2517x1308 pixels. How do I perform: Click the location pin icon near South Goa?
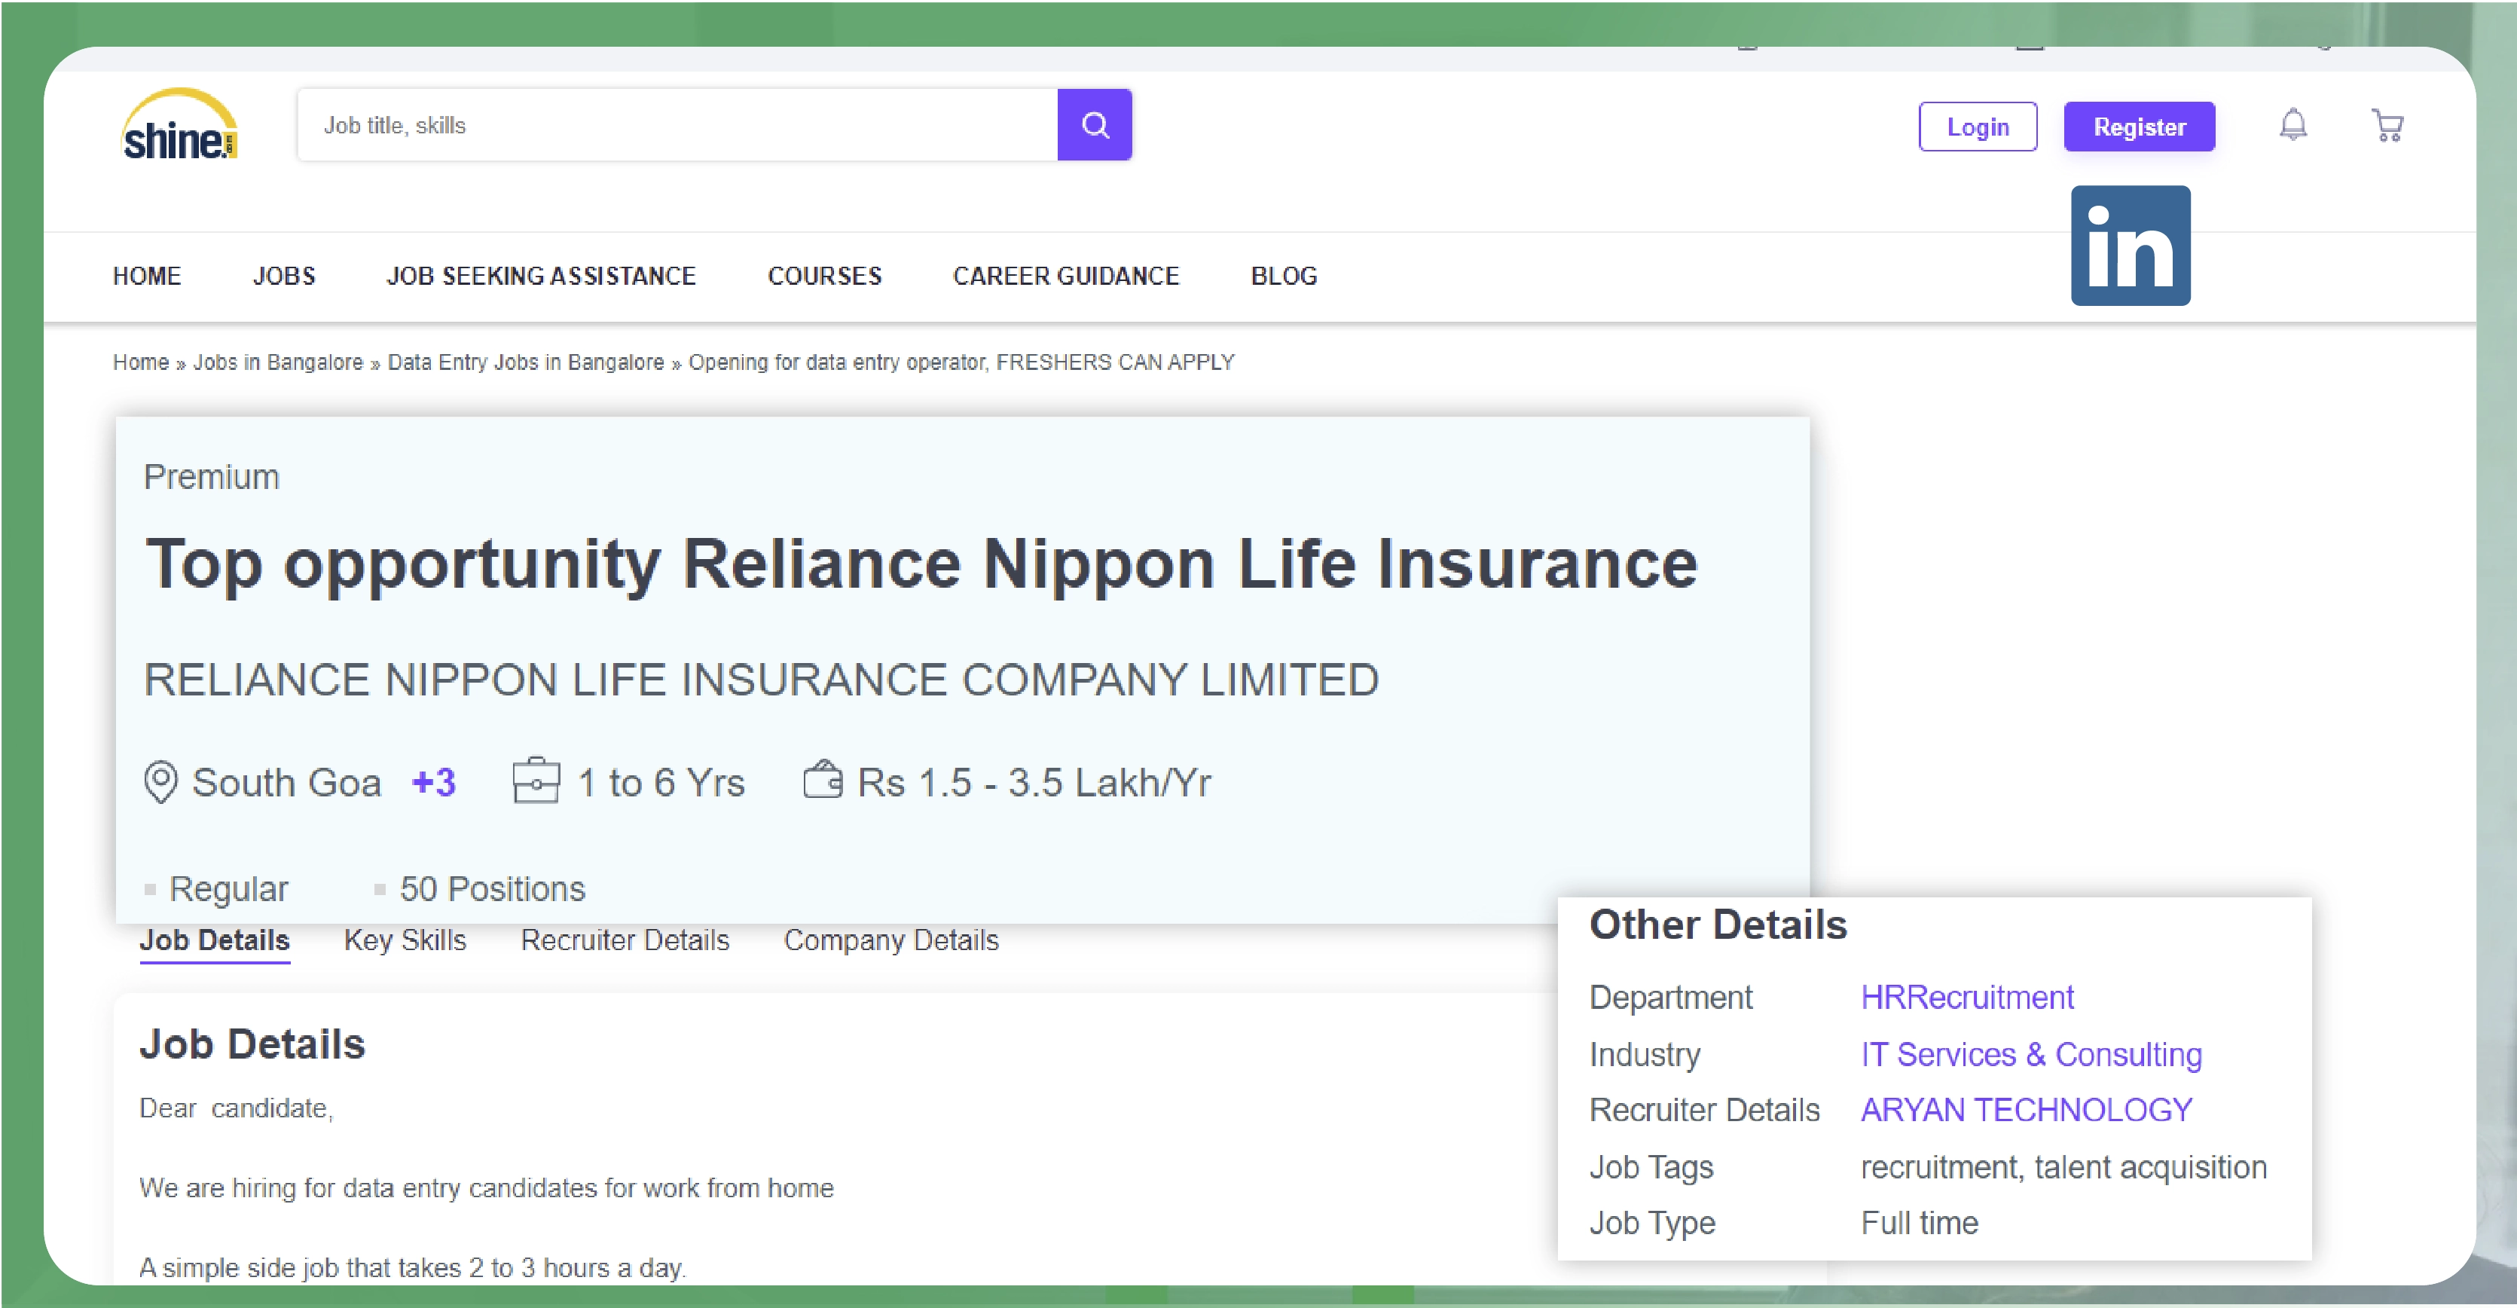tap(160, 781)
